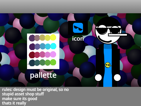Select the bright yellow palette swatch
This screenshot has width=141, height=106.
click(53, 37)
